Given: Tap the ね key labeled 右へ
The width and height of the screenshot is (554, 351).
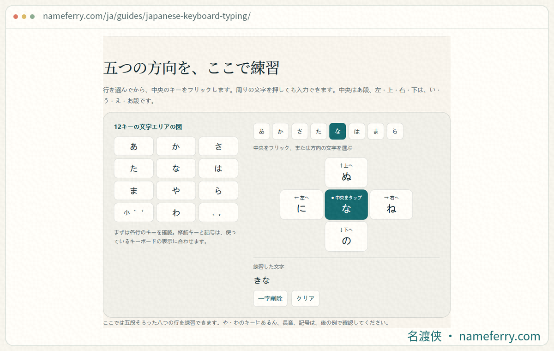Looking at the screenshot, I should tap(391, 205).
